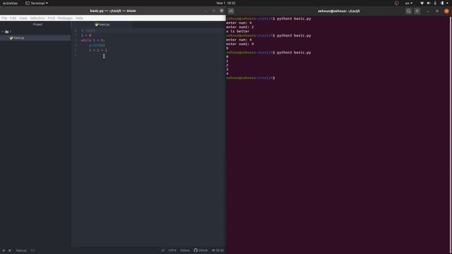Screen dimensions: 452x254
Task: Click the search icon in Terminal header
Action: click(408, 11)
